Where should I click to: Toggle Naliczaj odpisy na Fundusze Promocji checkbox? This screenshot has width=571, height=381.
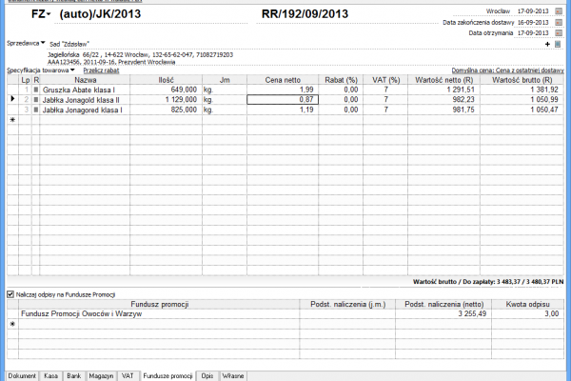(x=10, y=294)
